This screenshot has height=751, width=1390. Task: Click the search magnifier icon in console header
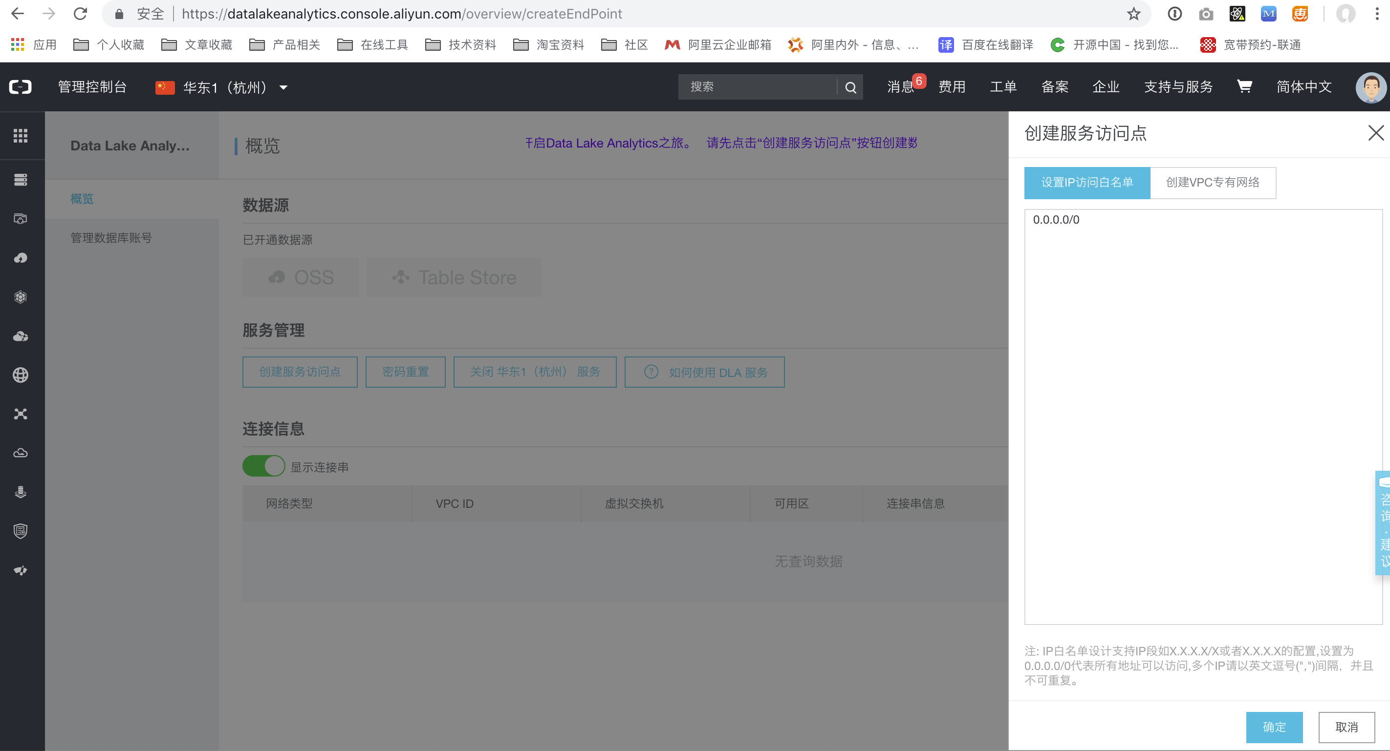click(x=850, y=87)
